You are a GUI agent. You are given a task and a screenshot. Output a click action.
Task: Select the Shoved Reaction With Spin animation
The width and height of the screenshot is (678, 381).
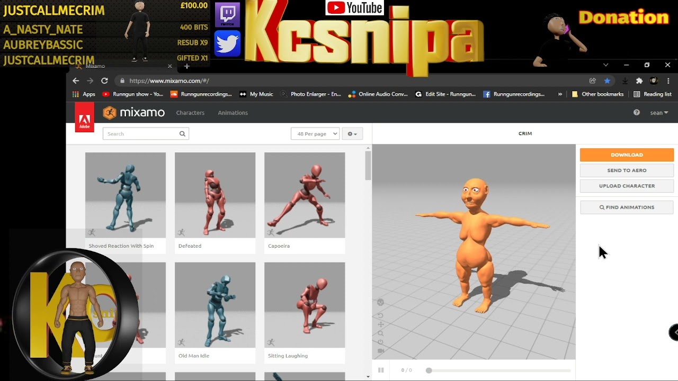(126, 203)
